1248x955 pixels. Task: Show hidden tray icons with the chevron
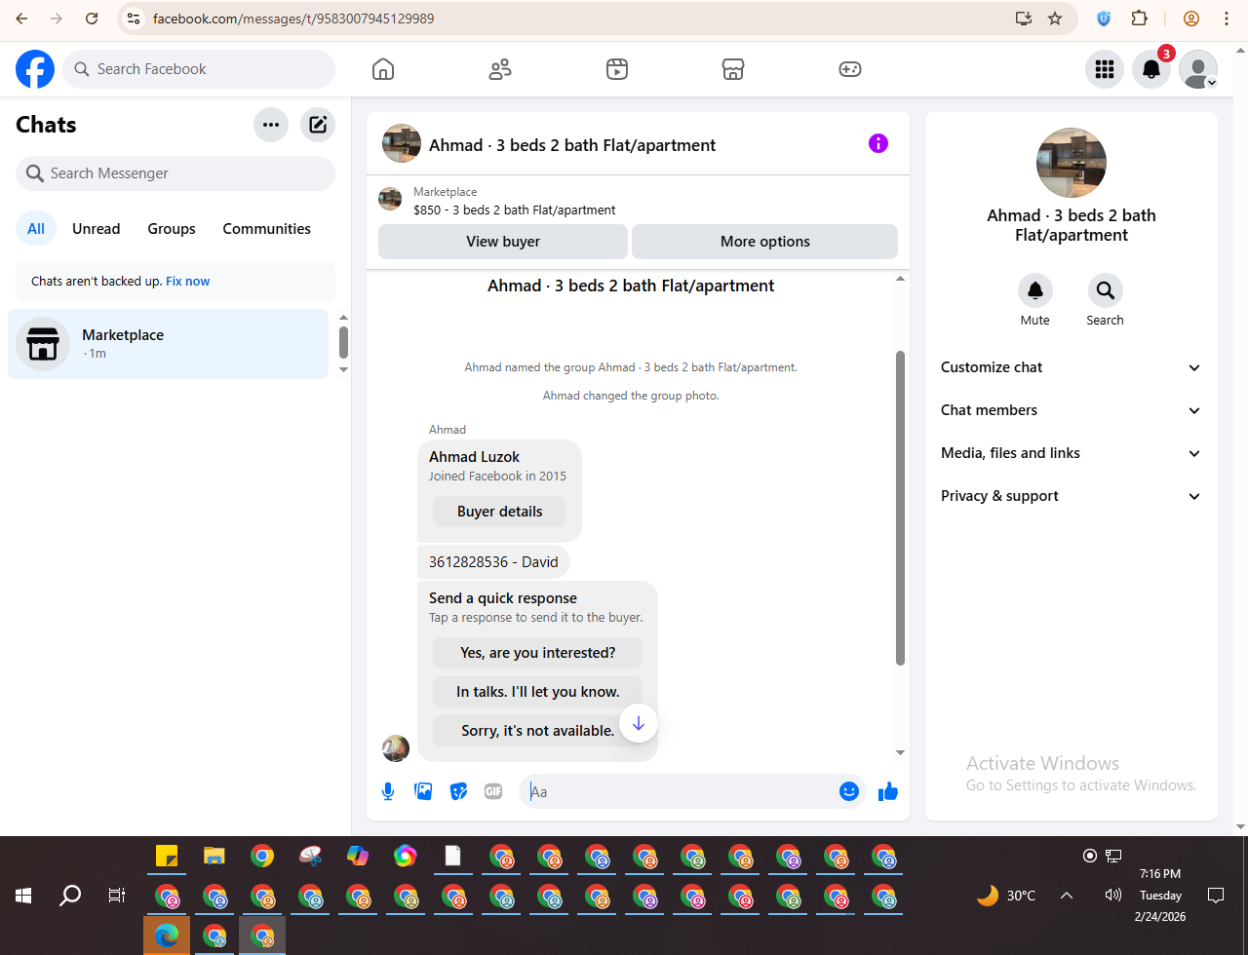(x=1067, y=896)
